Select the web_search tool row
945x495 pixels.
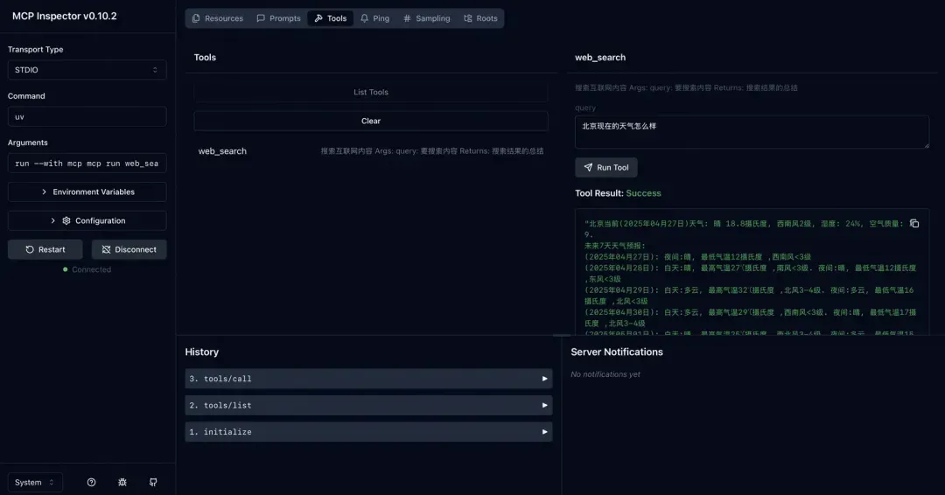point(371,151)
